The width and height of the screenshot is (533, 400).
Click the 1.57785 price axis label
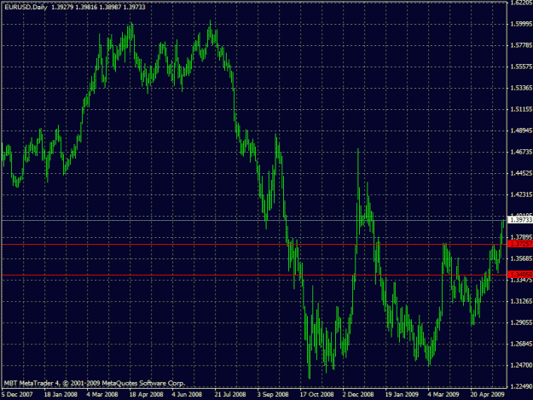click(521, 45)
